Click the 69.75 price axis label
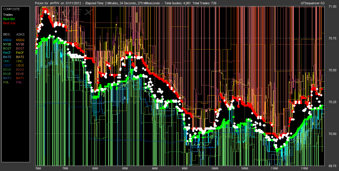This screenshot has height=171, width=339. (333, 165)
